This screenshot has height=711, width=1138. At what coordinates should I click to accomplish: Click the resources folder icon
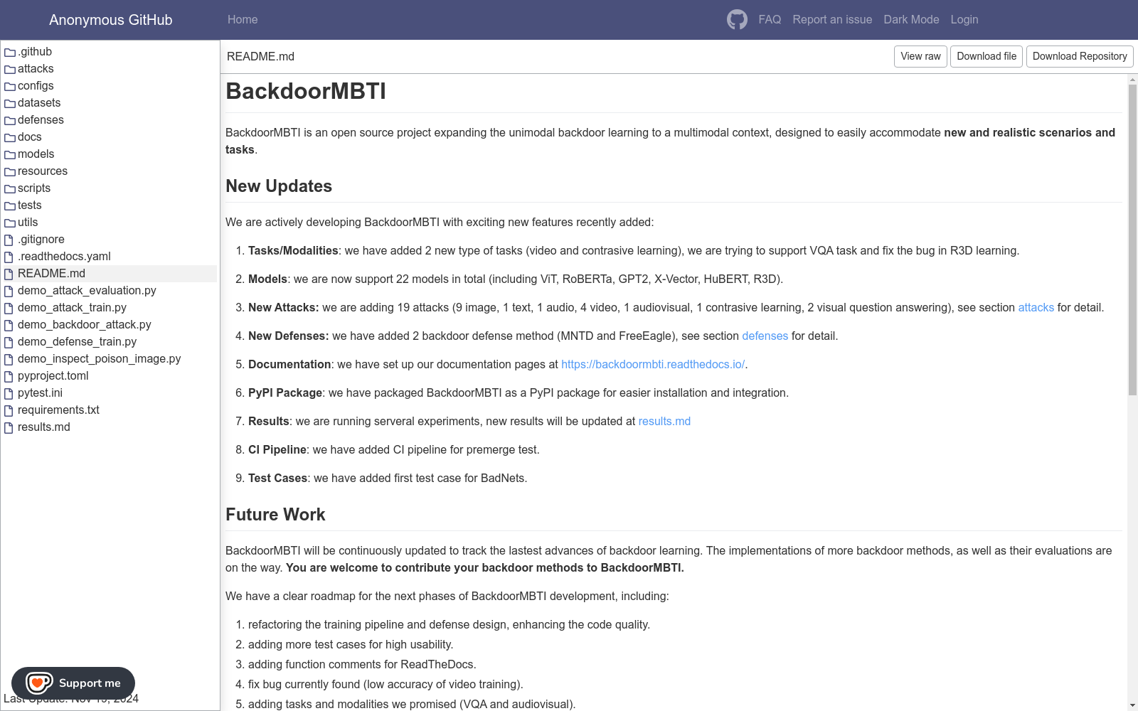(x=10, y=171)
